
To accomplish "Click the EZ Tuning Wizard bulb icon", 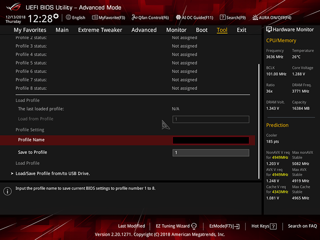I will 194,226.
